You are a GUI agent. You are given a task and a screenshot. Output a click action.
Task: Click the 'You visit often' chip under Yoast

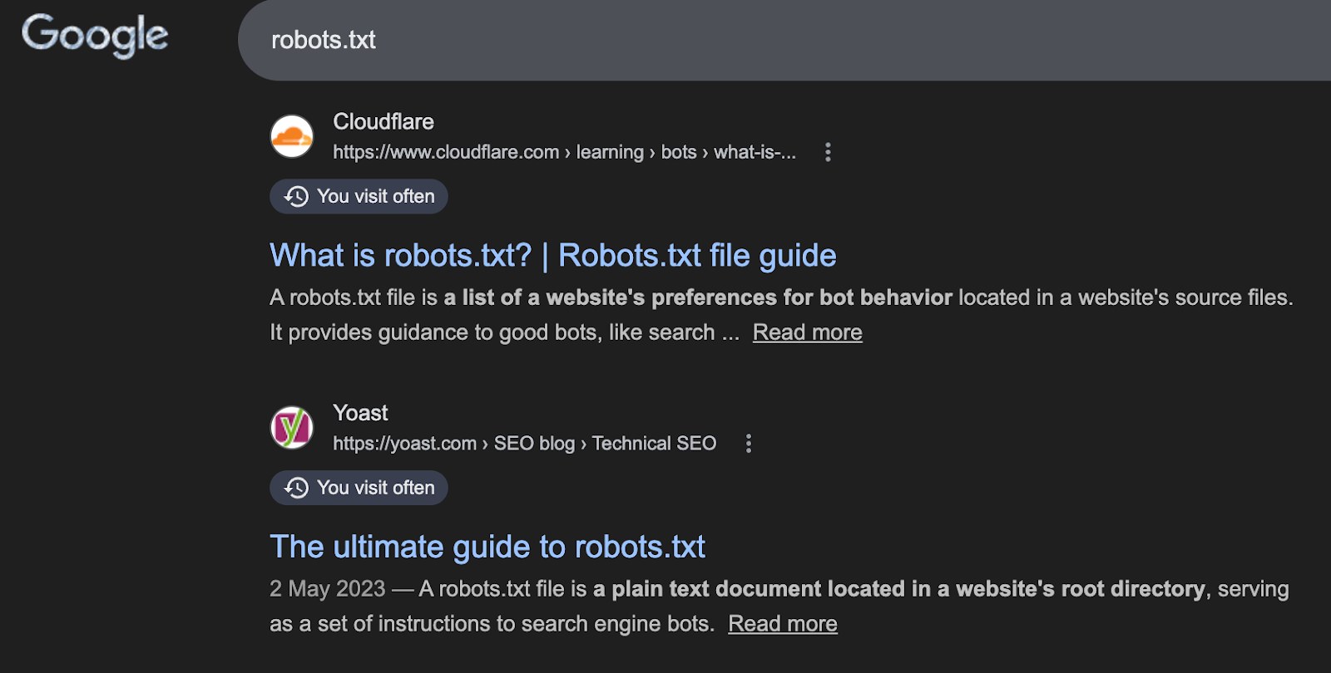358,488
